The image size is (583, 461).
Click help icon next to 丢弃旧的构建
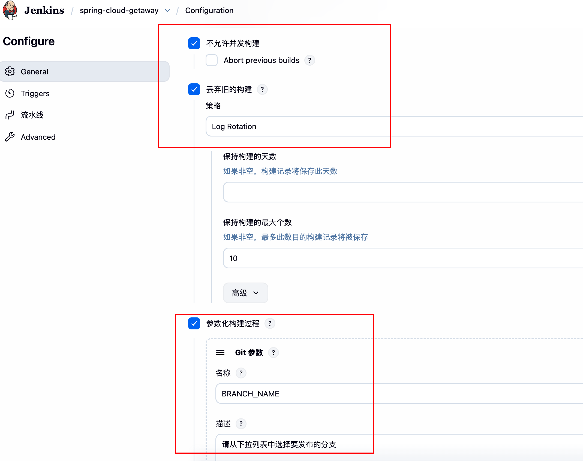[x=262, y=89]
